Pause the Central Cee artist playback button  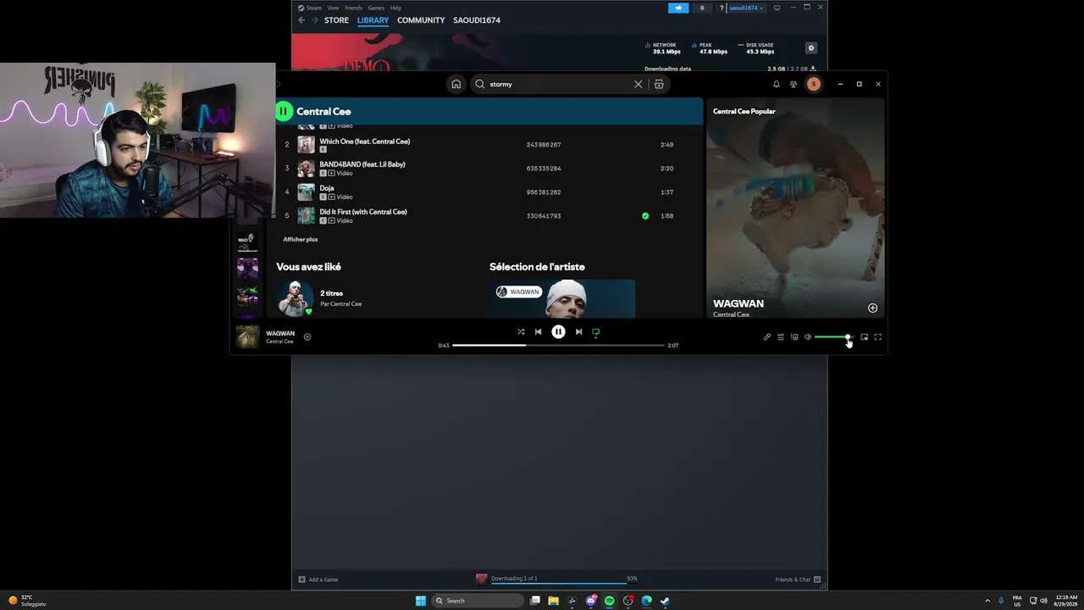point(284,111)
